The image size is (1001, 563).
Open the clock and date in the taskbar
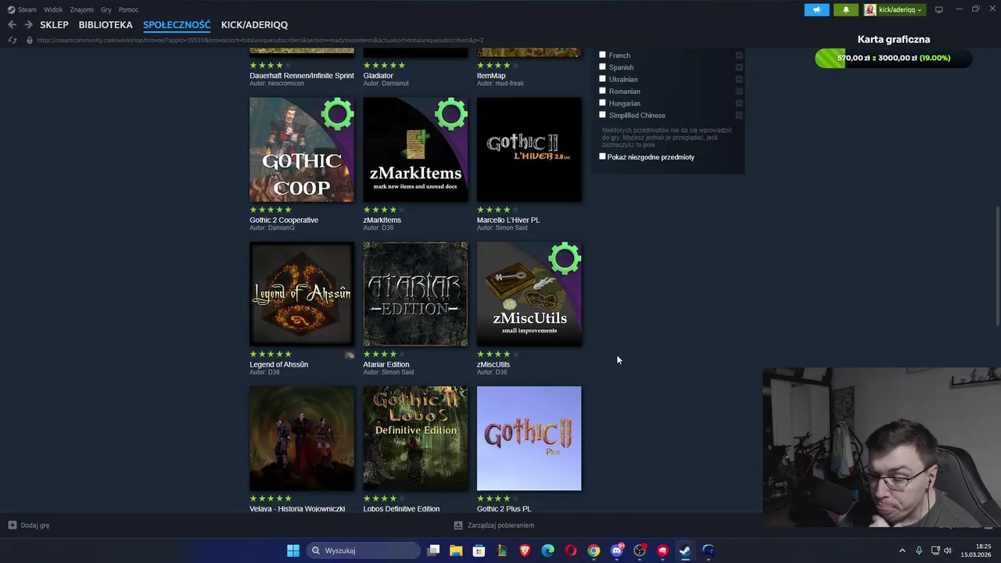(x=977, y=550)
